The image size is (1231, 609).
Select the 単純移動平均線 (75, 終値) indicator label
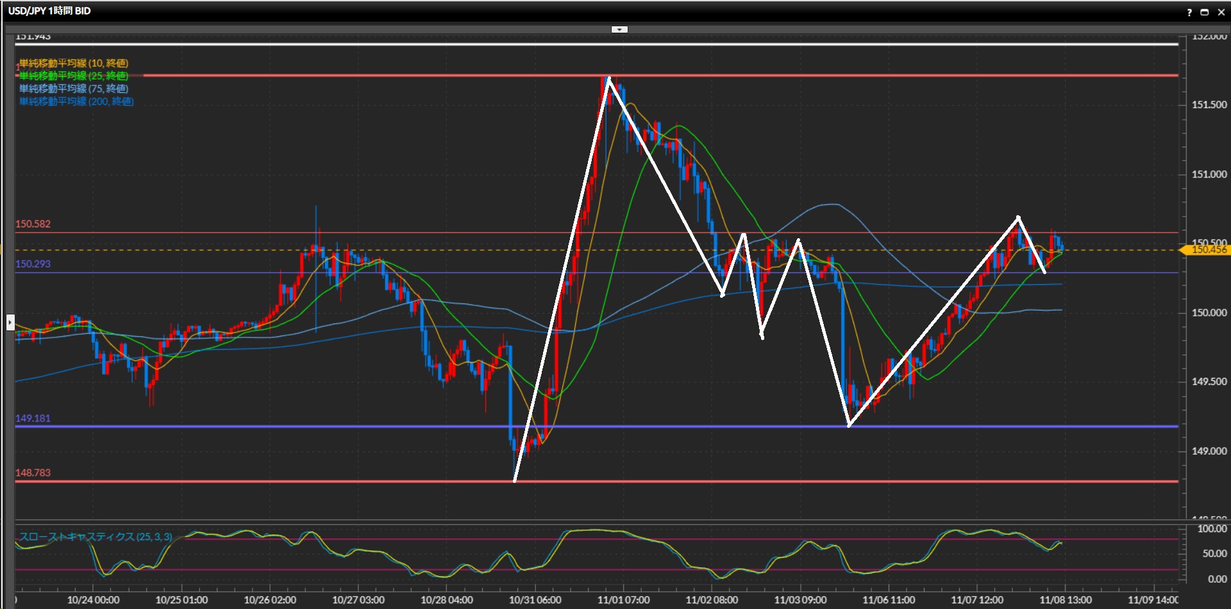click(74, 89)
